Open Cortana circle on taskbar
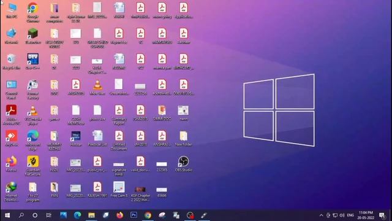 [35, 215]
